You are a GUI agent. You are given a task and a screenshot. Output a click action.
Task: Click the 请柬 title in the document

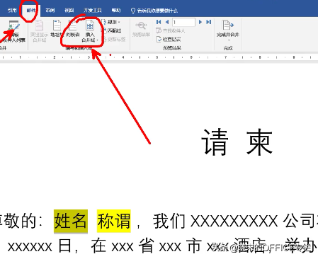pyautogui.click(x=237, y=142)
